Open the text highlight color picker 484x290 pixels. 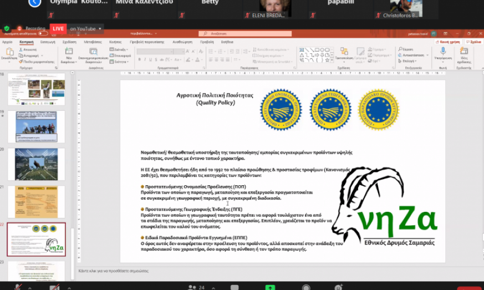(188, 59)
